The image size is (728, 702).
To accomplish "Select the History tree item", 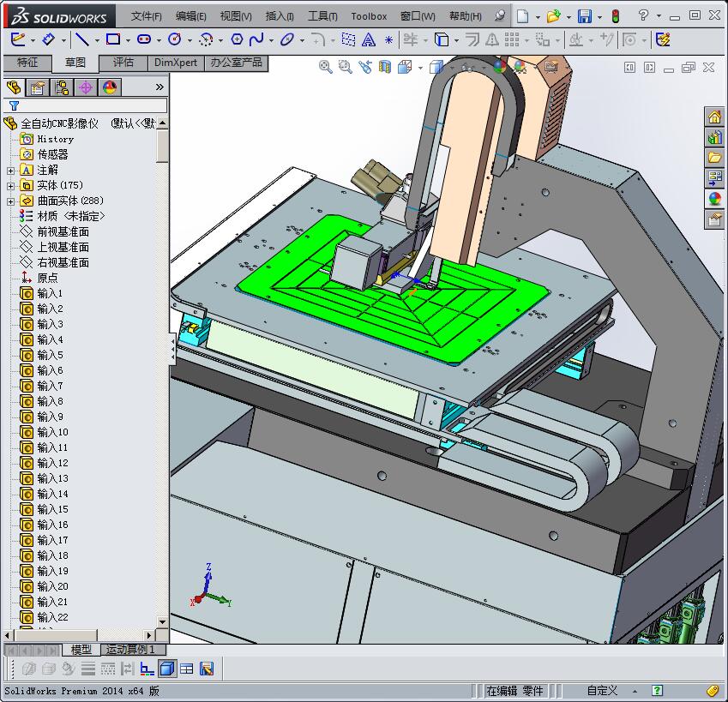I will pyautogui.click(x=55, y=139).
